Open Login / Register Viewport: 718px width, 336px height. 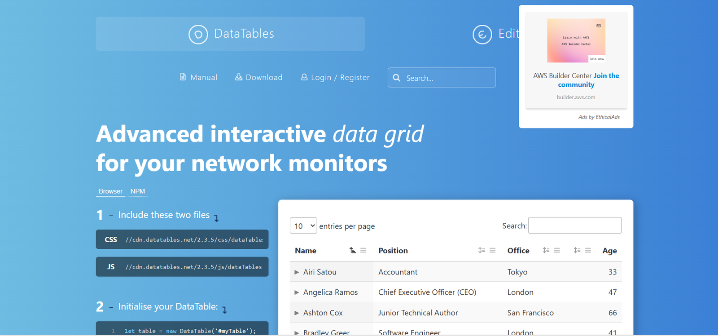click(x=335, y=77)
